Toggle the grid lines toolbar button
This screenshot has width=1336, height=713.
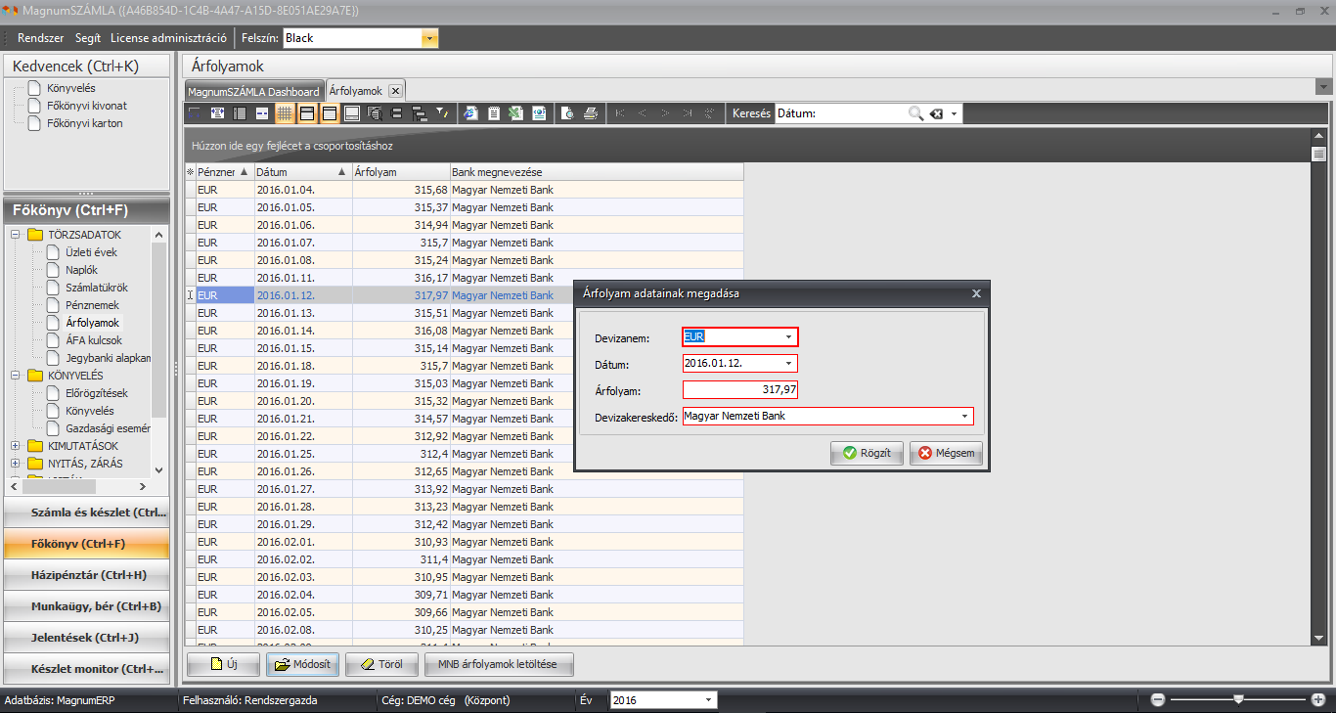[285, 113]
